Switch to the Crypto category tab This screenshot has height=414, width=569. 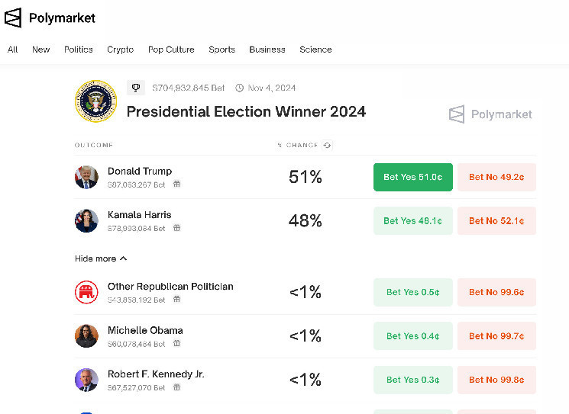click(x=120, y=50)
